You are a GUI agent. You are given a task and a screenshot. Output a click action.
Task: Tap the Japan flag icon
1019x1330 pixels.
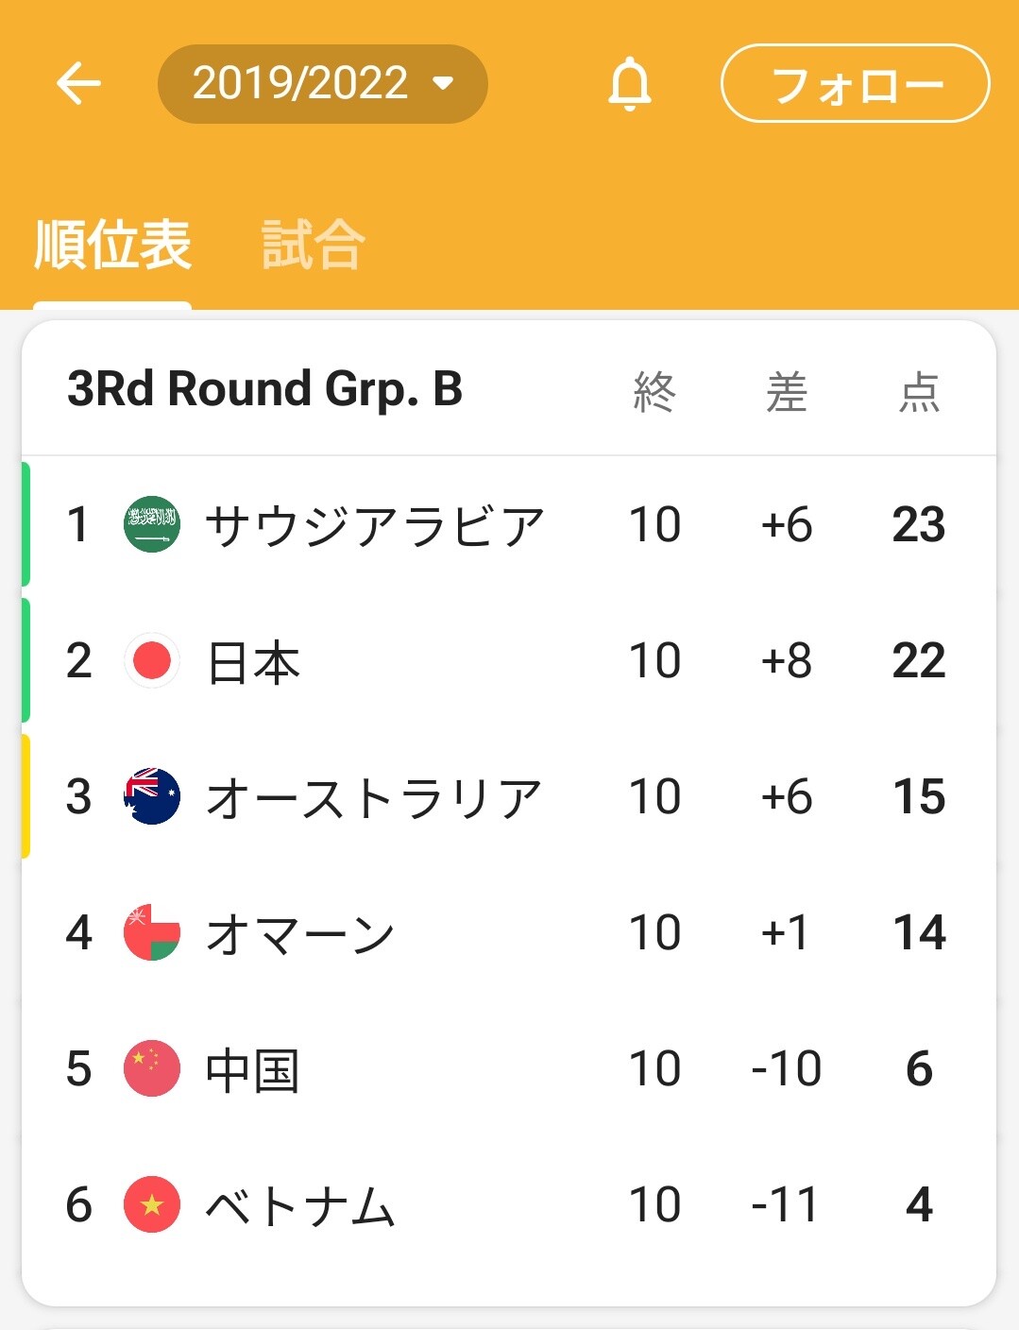[x=152, y=660]
